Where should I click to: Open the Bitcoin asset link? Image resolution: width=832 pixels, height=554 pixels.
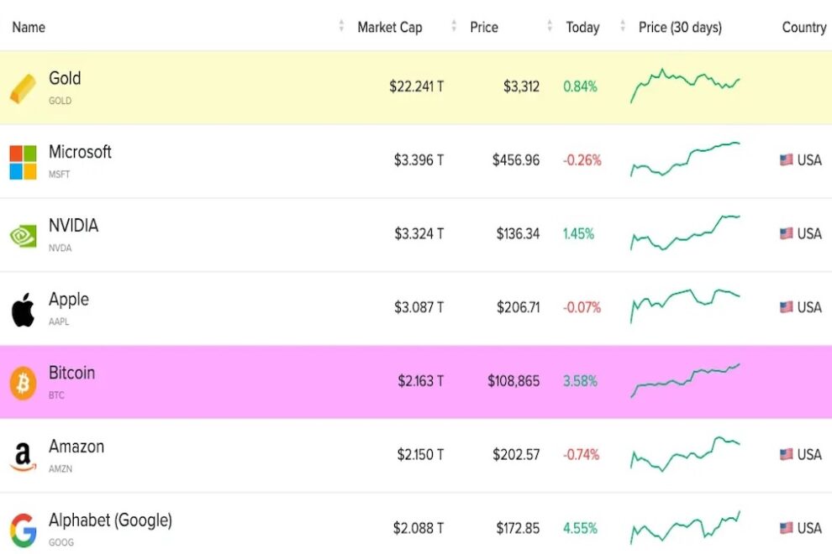click(71, 373)
